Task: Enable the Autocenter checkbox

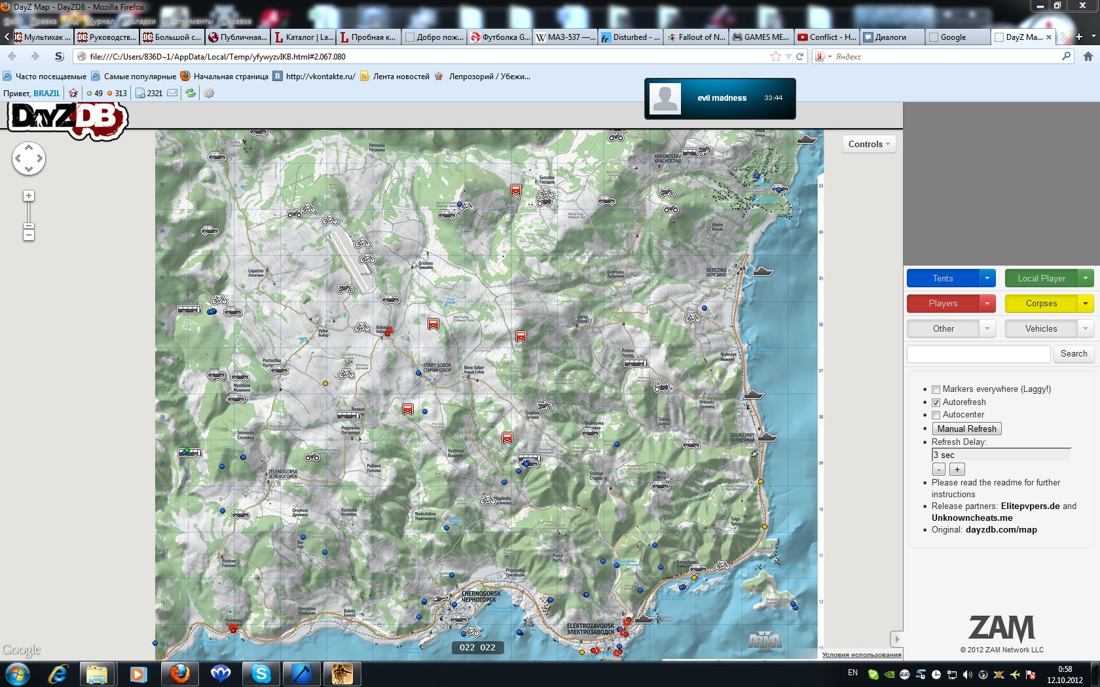Action: pyautogui.click(x=936, y=415)
